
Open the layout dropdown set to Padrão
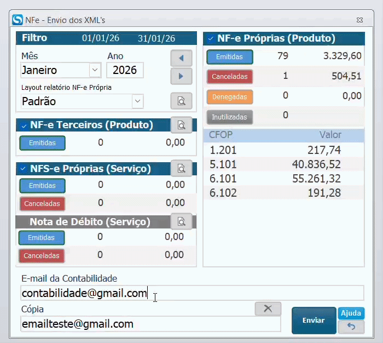click(137, 101)
